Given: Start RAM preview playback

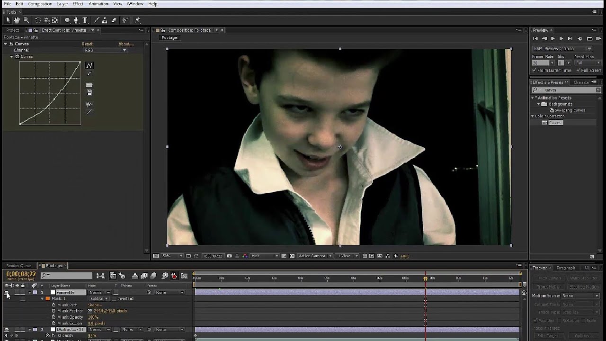Looking at the screenshot, I should (598, 38).
